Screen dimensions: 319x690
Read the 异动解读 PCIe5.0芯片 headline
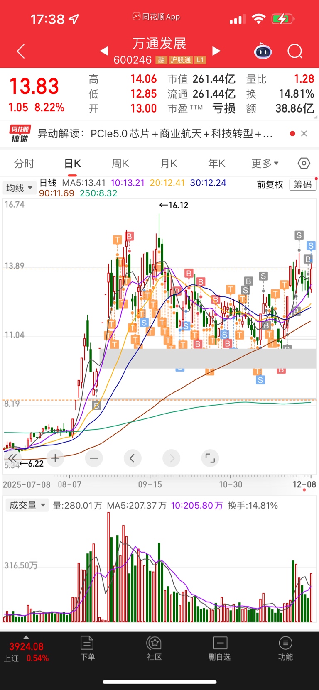pos(155,134)
